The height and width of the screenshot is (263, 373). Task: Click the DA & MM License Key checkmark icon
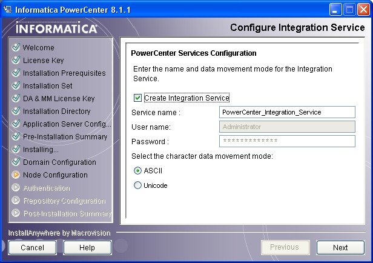pos(16,98)
